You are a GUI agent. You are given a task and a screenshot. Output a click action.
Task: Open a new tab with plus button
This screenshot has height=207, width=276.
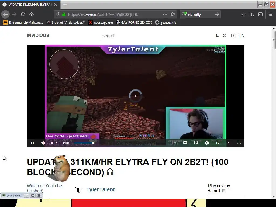pos(65,4)
